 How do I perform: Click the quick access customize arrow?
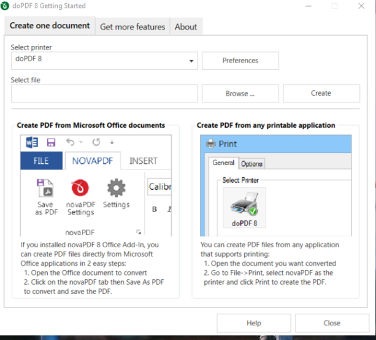[112, 142]
